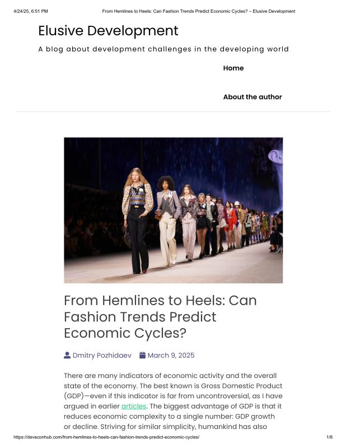Click the fashion runway featured image
The image size is (346, 448).
coord(174,211)
